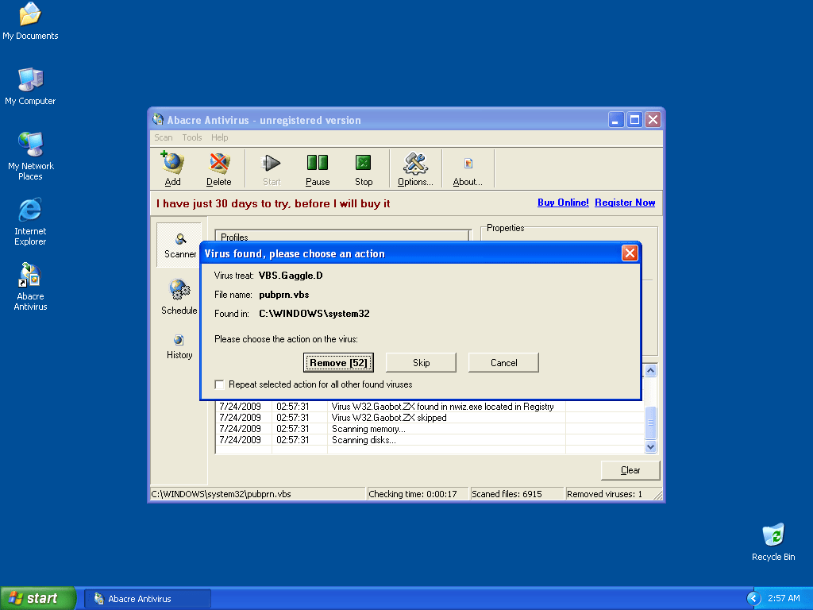Clear the scan log

coord(630,470)
